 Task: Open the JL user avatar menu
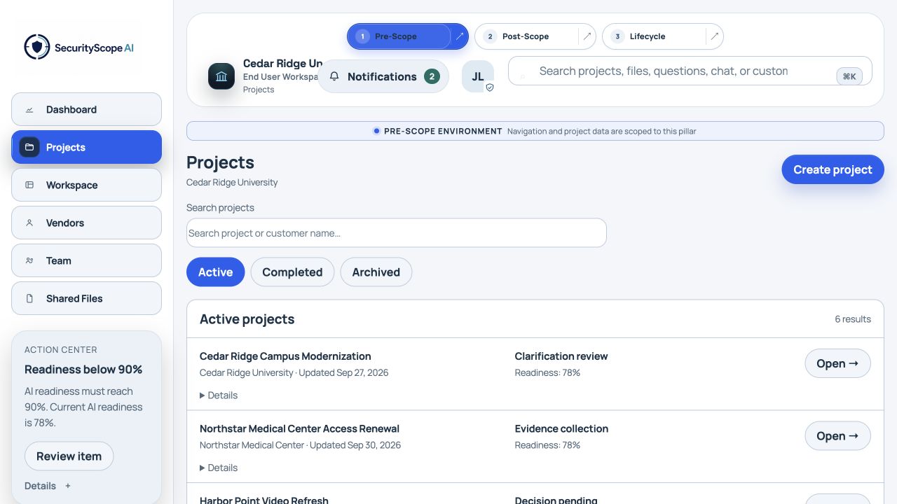point(478,76)
